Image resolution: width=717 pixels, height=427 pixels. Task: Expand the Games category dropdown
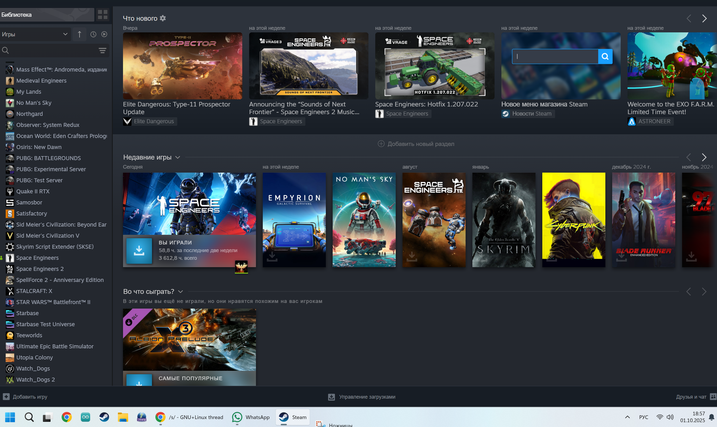pyautogui.click(x=35, y=35)
